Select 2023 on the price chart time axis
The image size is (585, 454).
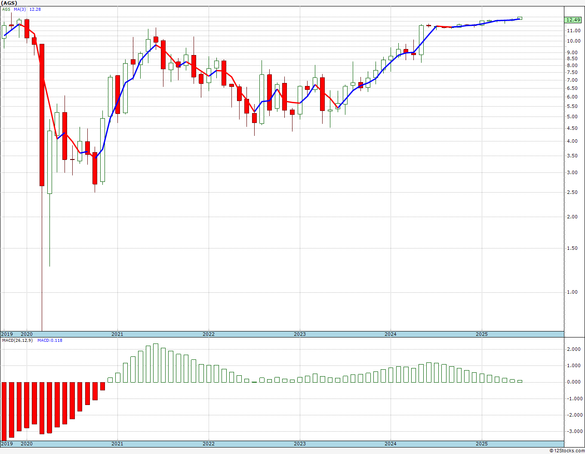[x=300, y=334]
